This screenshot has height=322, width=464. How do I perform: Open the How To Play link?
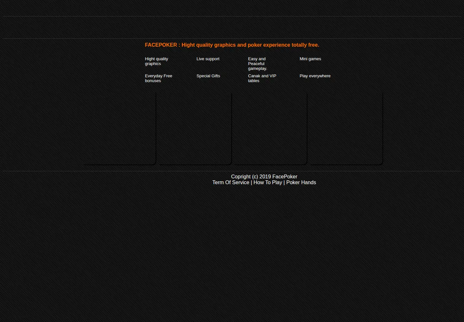[268, 183]
